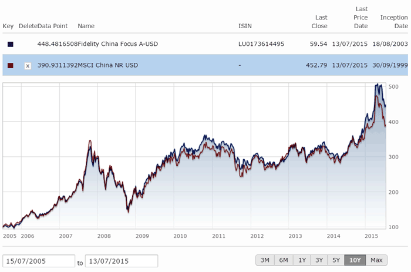Click the Inception Date column header
This screenshot has height=272, width=411.
[393, 22]
